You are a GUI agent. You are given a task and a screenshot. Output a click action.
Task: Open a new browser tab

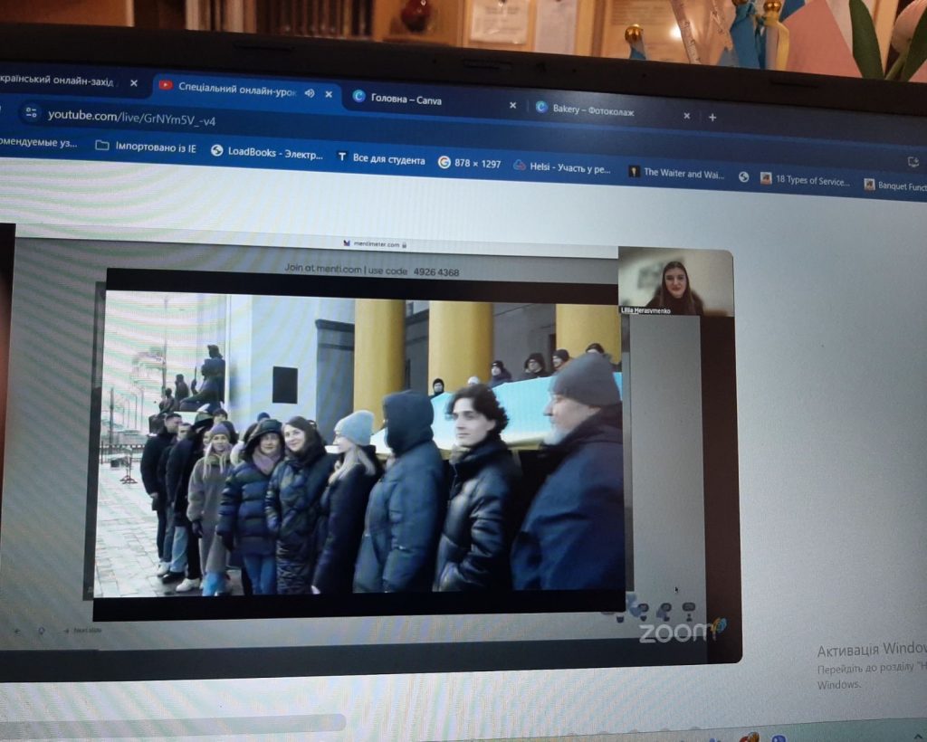click(x=712, y=117)
